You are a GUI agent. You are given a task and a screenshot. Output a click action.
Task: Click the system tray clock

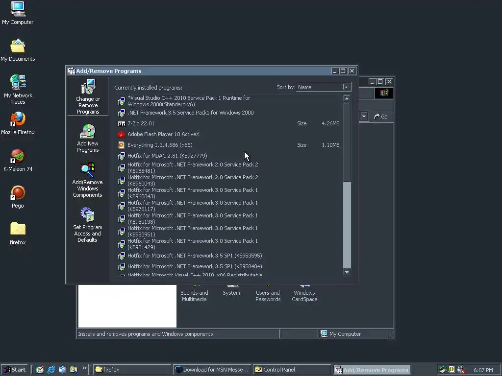[483, 370]
